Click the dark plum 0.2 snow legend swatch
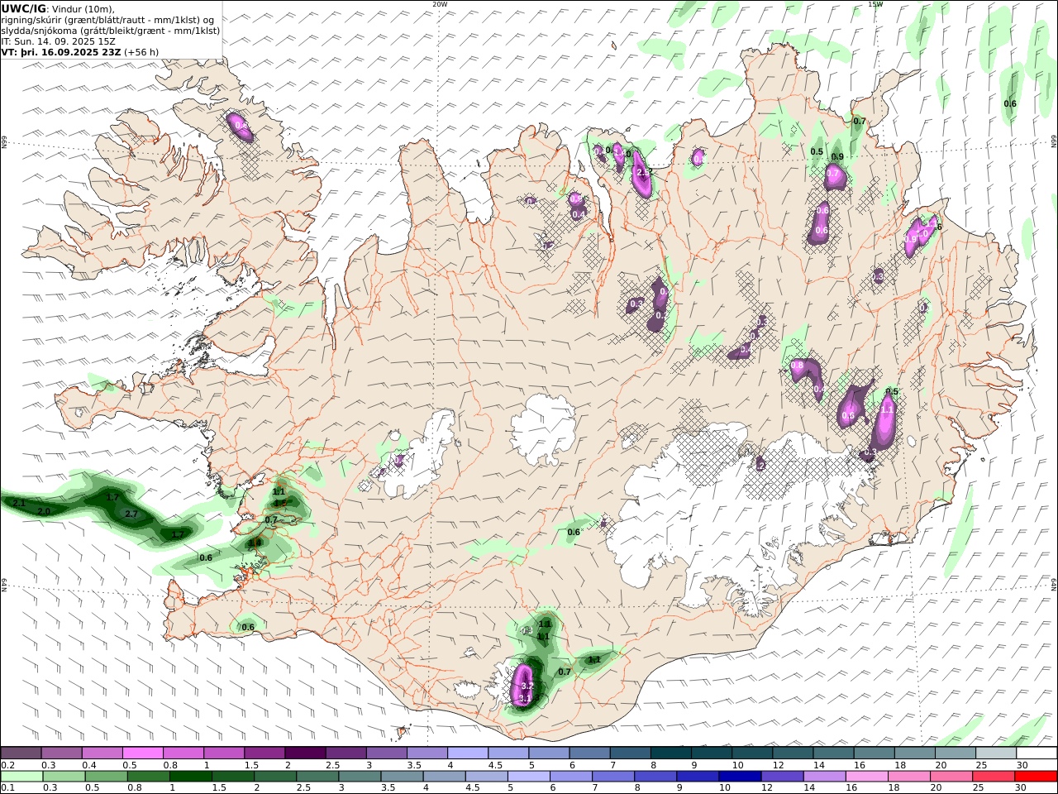 (21, 753)
